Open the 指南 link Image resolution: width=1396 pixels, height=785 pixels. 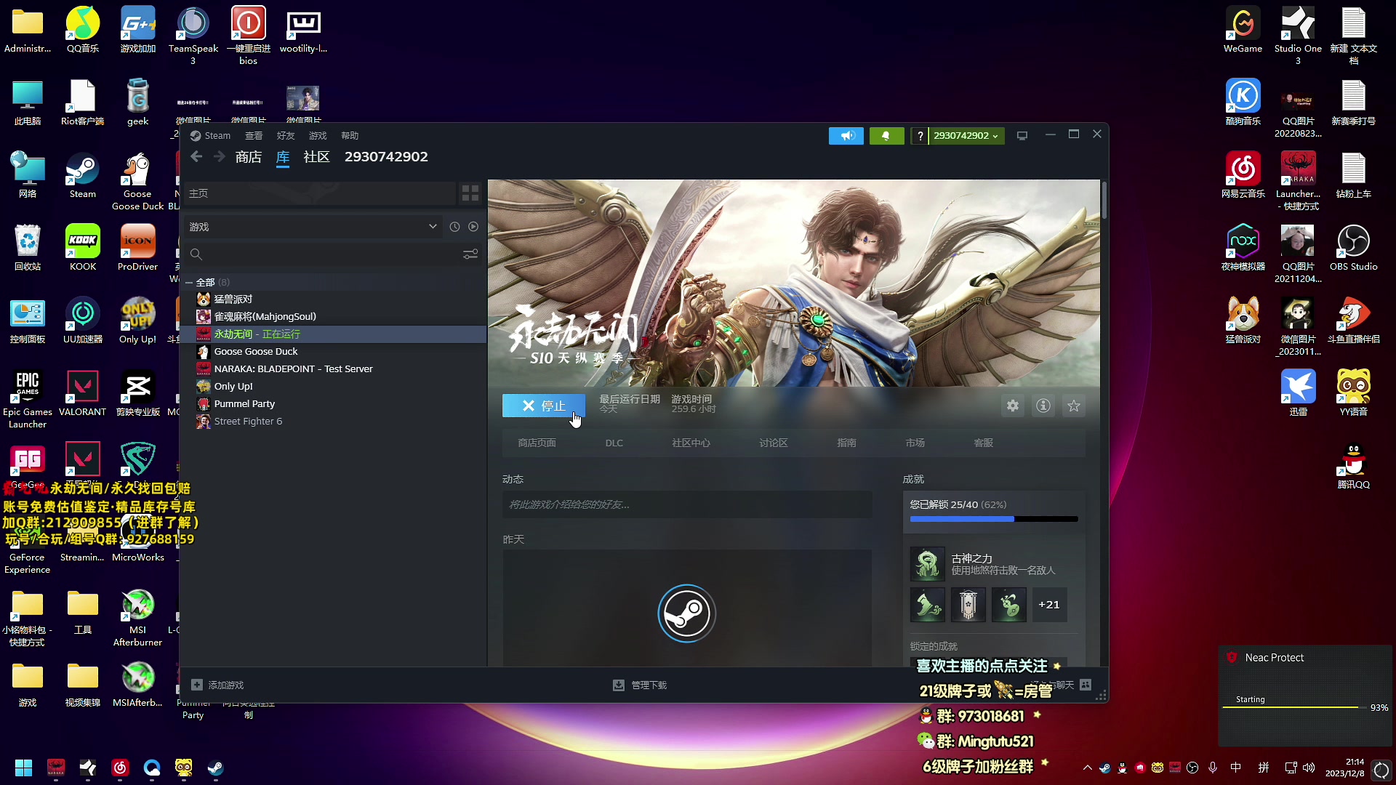[846, 443]
